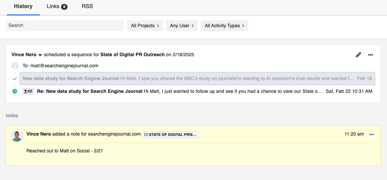387x180 pixels.
Task: Click the green clock scheduled icon
Action: (15, 91)
